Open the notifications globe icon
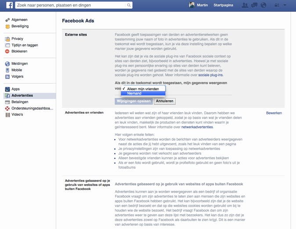296x229 pixels. (x=264, y=5)
